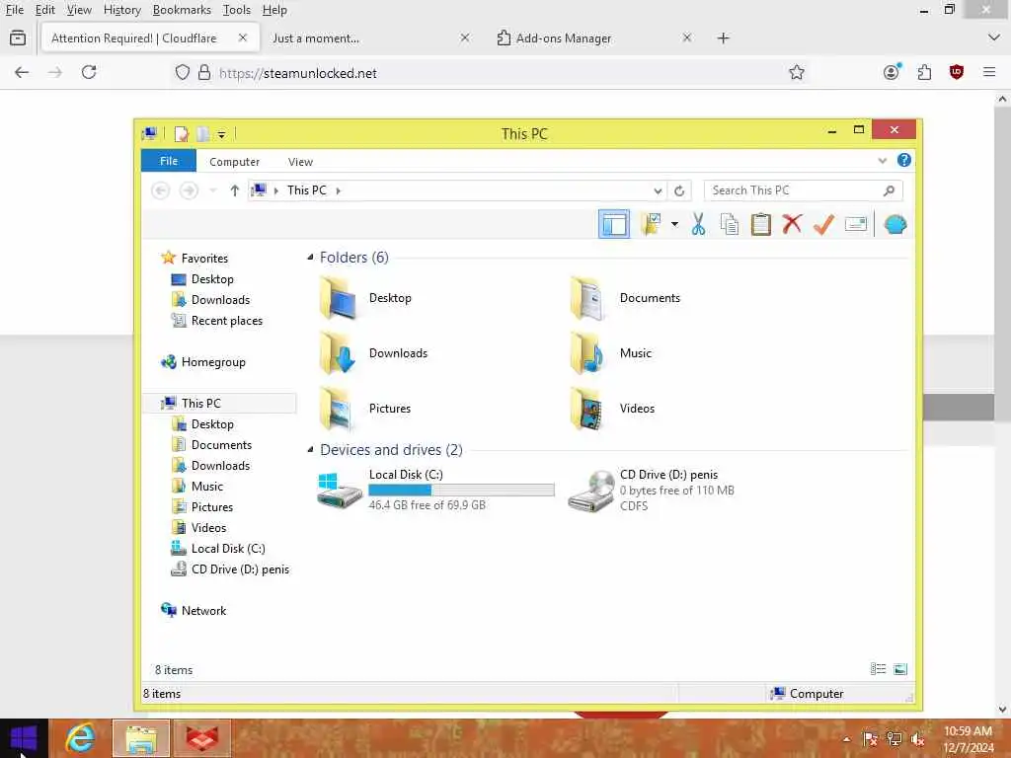The image size is (1011, 758).
Task: Open Firefox hamburger application menu
Action: pos(989,72)
